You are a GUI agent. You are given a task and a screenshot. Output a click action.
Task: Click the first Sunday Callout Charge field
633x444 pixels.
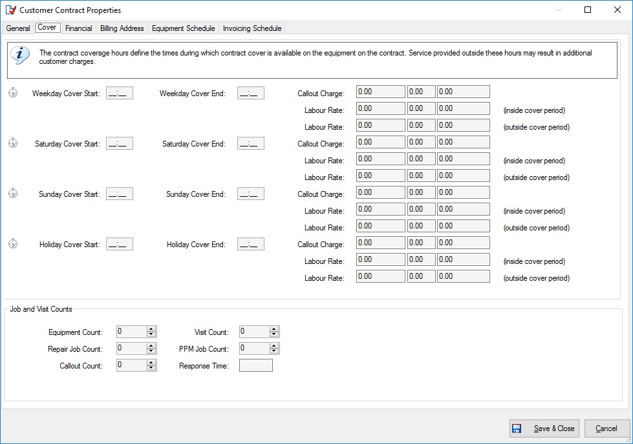pyautogui.click(x=381, y=192)
